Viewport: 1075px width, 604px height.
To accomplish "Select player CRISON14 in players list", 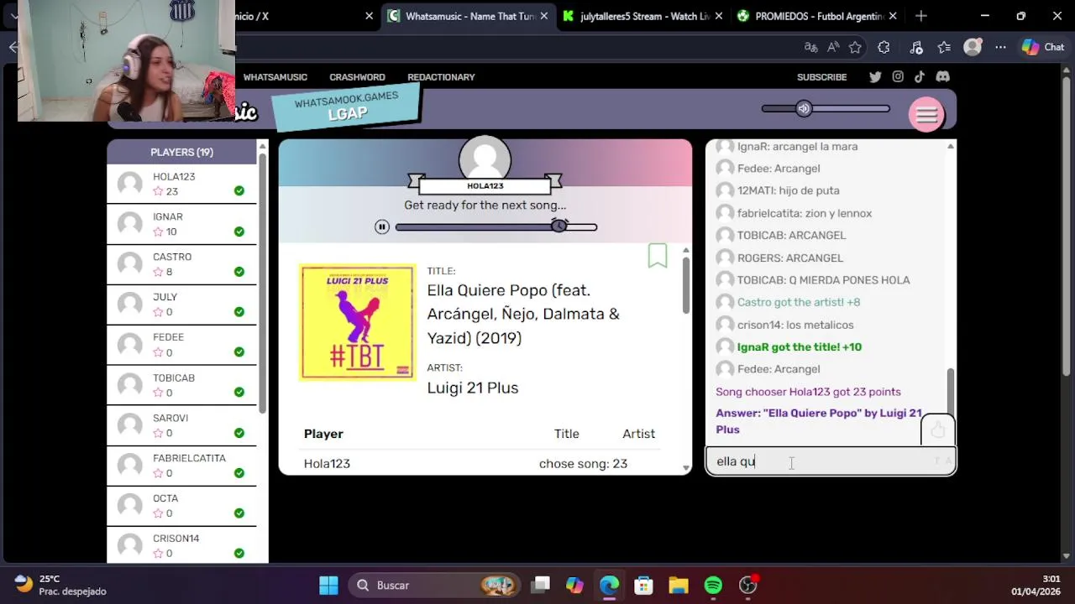I will coord(181,545).
